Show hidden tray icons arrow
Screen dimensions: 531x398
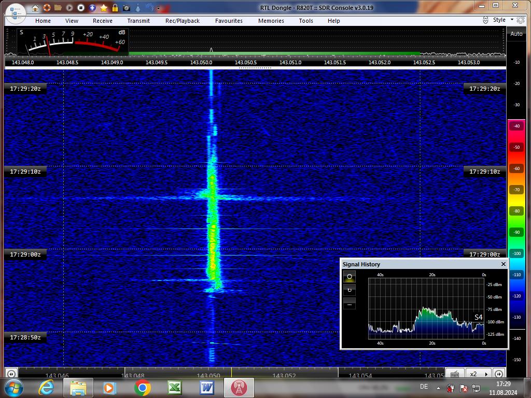[439, 389]
